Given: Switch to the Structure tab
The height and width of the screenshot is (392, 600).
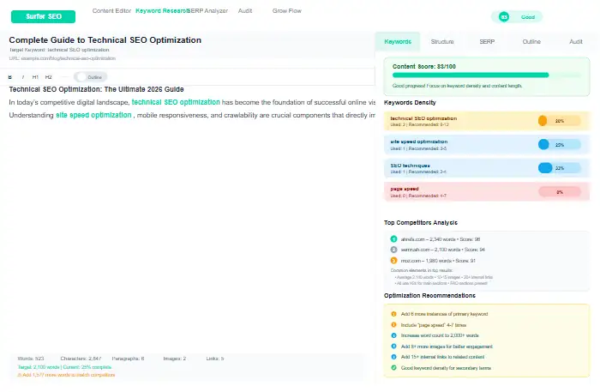Looking at the screenshot, I should (x=442, y=41).
